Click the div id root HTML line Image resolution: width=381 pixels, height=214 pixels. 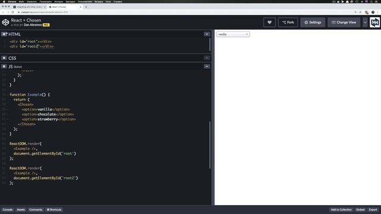[30, 42]
